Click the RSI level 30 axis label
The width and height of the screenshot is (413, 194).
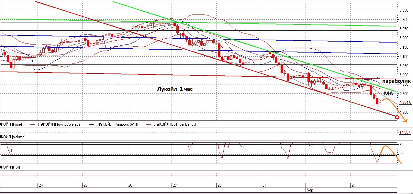pos(401,145)
